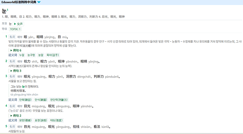
Task: Click the 名词 tag of definition 5
Action: [12, 127]
